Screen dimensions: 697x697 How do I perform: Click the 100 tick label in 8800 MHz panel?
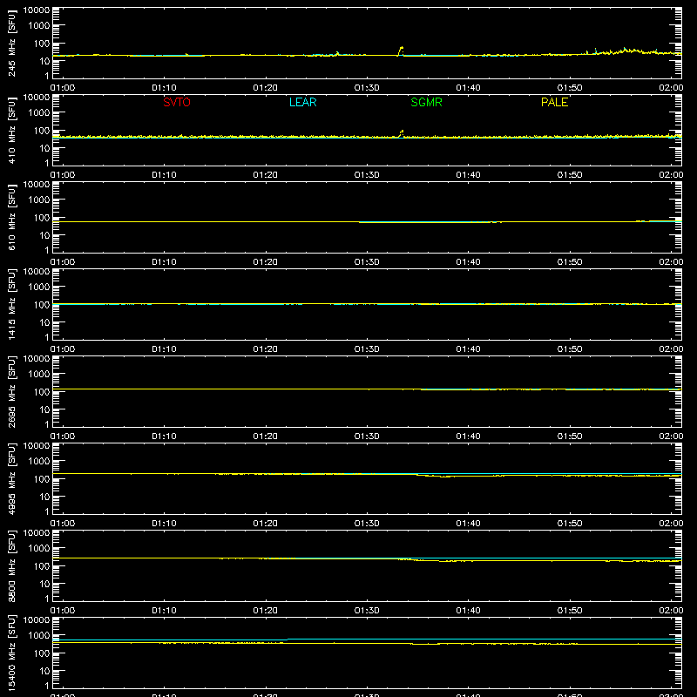click(42, 566)
